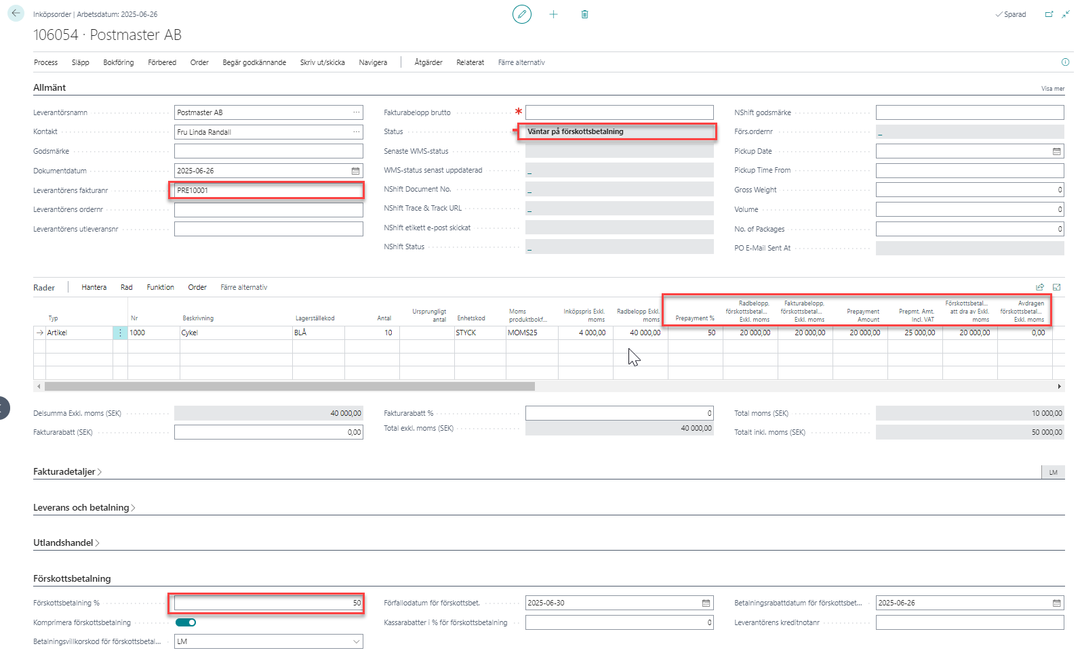Open Pickup Date calendar picker

coord(1056,152)
